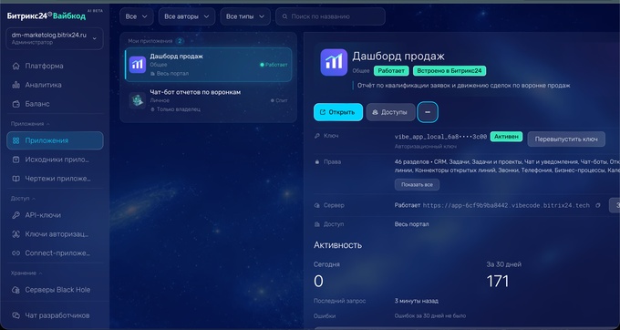Go to Баланс page

(x=55, y=104)
